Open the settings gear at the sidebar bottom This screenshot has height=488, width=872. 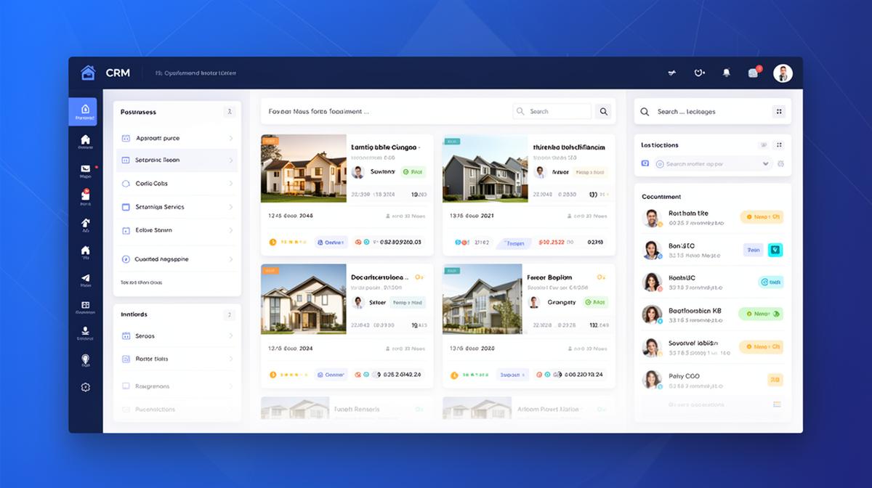pos(85,387)
